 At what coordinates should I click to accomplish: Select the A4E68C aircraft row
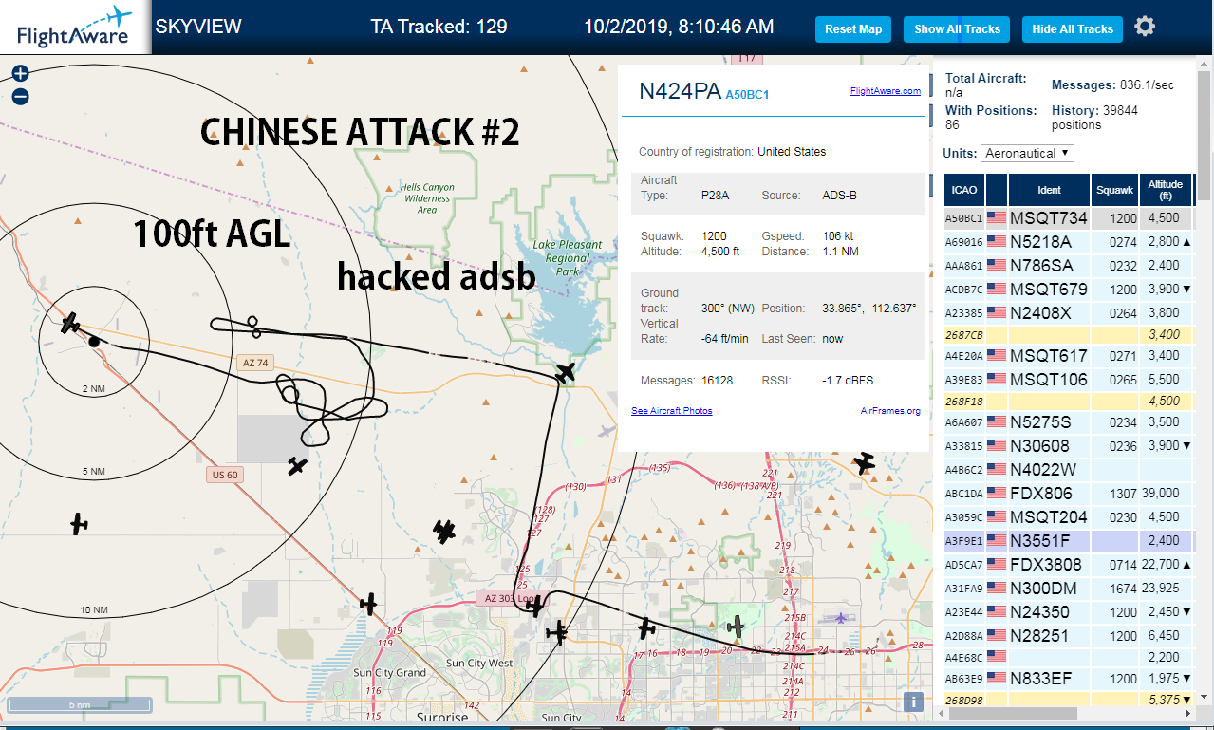point(1070,657)
